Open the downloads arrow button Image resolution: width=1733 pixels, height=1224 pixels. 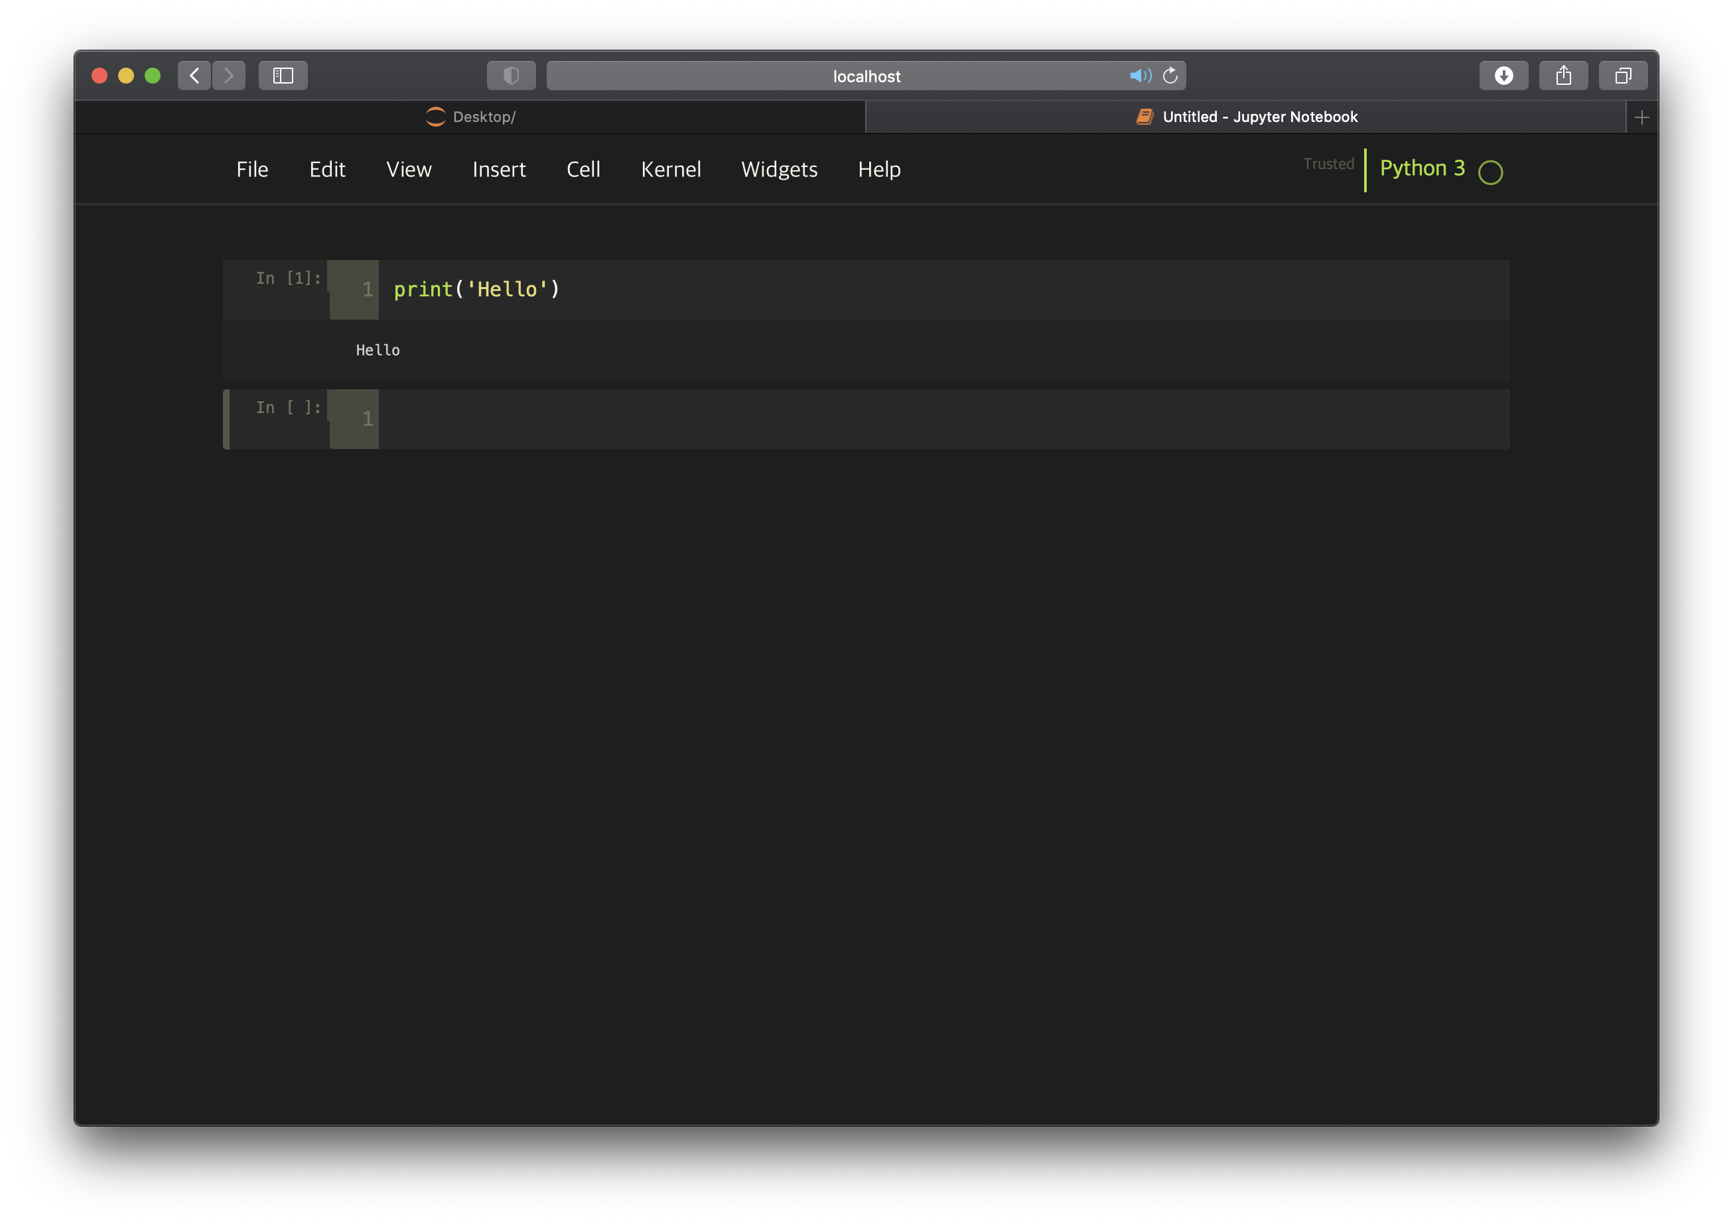[x=1503, y=76]
